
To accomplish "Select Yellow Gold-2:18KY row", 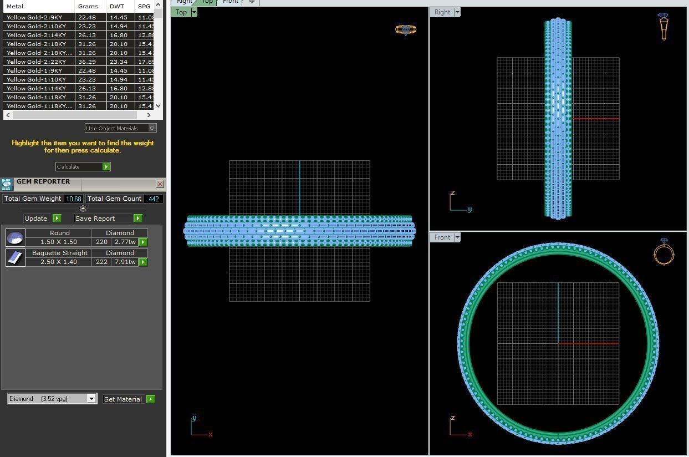I will tap(78, 44).
